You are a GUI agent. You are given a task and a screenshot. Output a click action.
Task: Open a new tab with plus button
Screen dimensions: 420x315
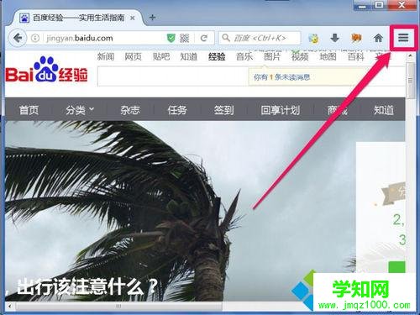[x=153, y=18]
